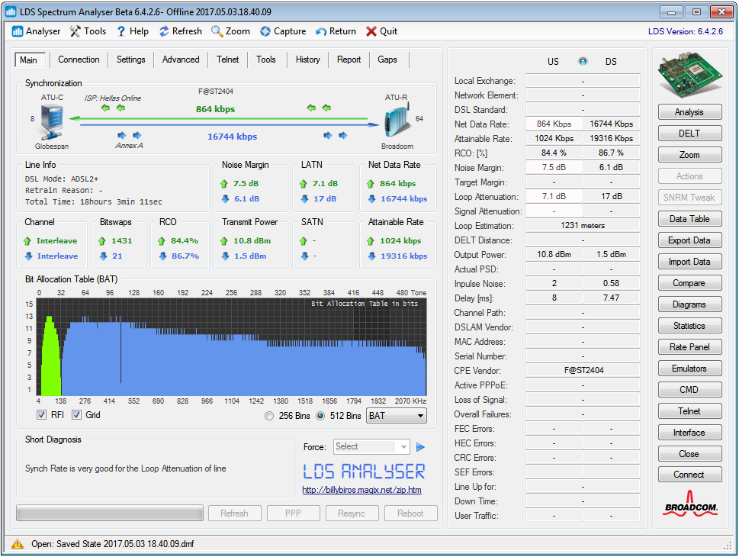
Task: Click the blue play arrow beside Force
Action: coord(420,447)
